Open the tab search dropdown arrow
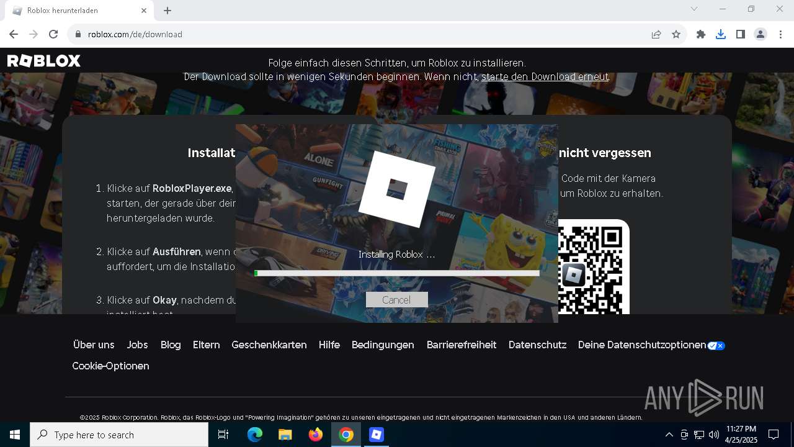794x447 pixels. tap(694, 9)
